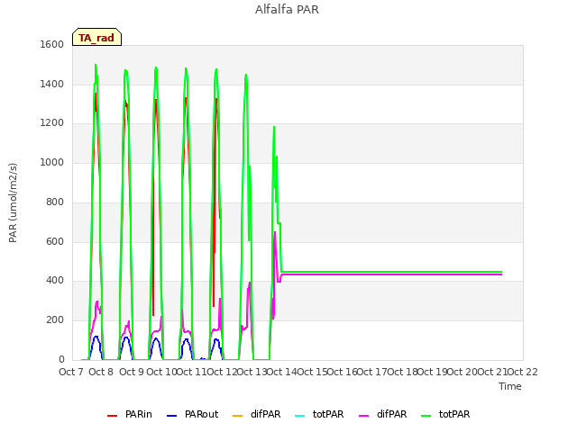Image resolution: width=577 pixels, height=432 pixels.
Task: Click the 1400 y-axis tick label
Action: tap(52, 84)
